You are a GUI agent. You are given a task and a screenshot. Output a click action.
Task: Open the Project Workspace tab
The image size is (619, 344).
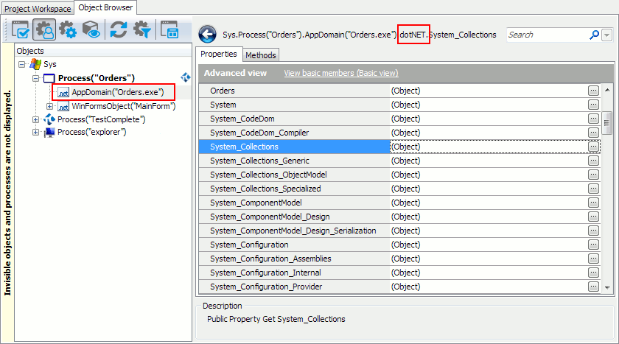38,8
